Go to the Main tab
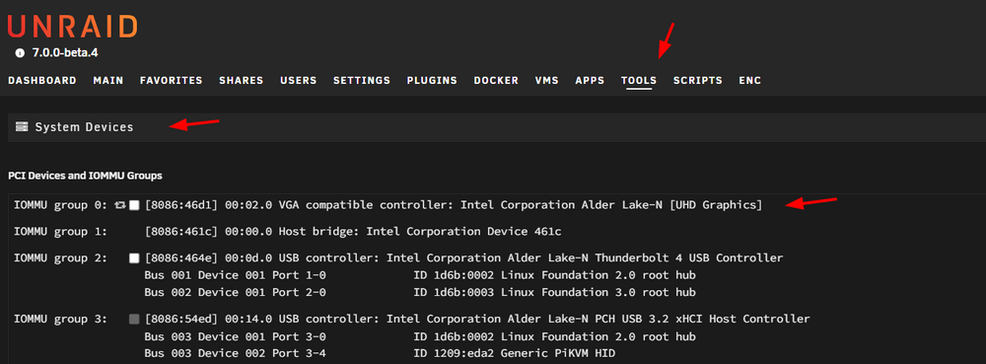Image resolution: width=986 pixels, height=364 pixels. (108, 81)
